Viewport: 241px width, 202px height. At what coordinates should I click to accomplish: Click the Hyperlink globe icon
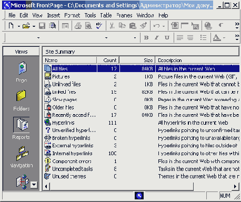point(208,26)
